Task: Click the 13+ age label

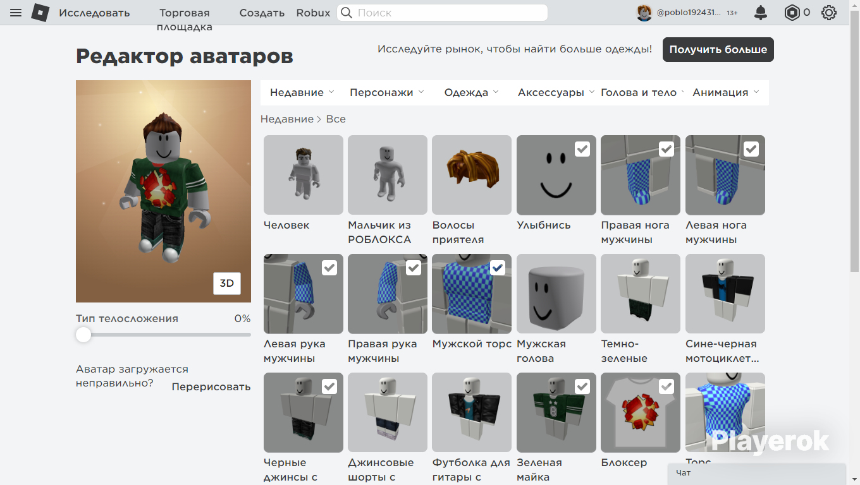Action: click(x=732, y=13)
